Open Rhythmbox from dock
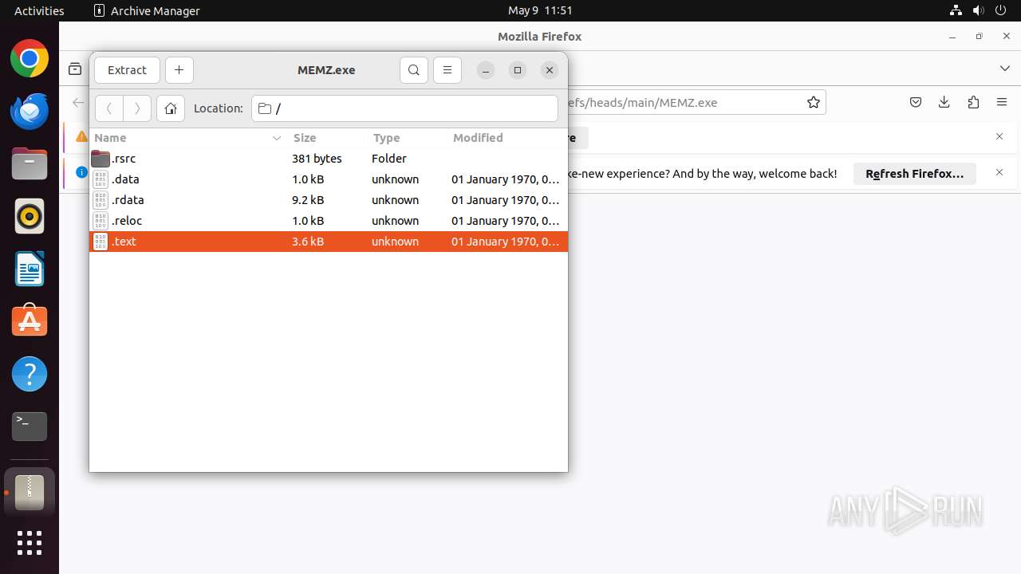 click(x=30, y=216)
